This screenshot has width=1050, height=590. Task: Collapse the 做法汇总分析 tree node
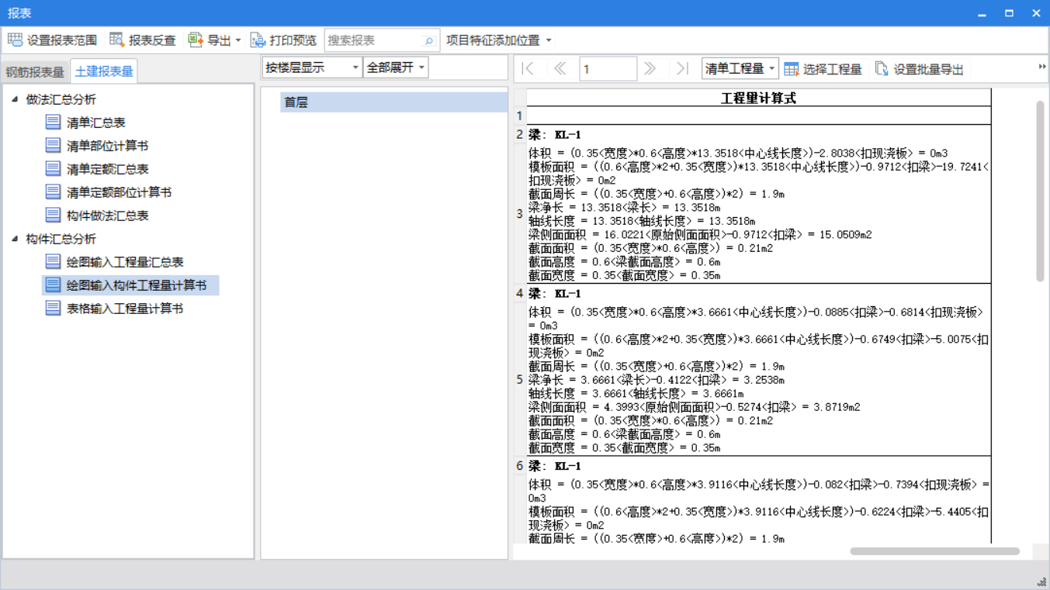pyautogui.click(x=15, y=99)
